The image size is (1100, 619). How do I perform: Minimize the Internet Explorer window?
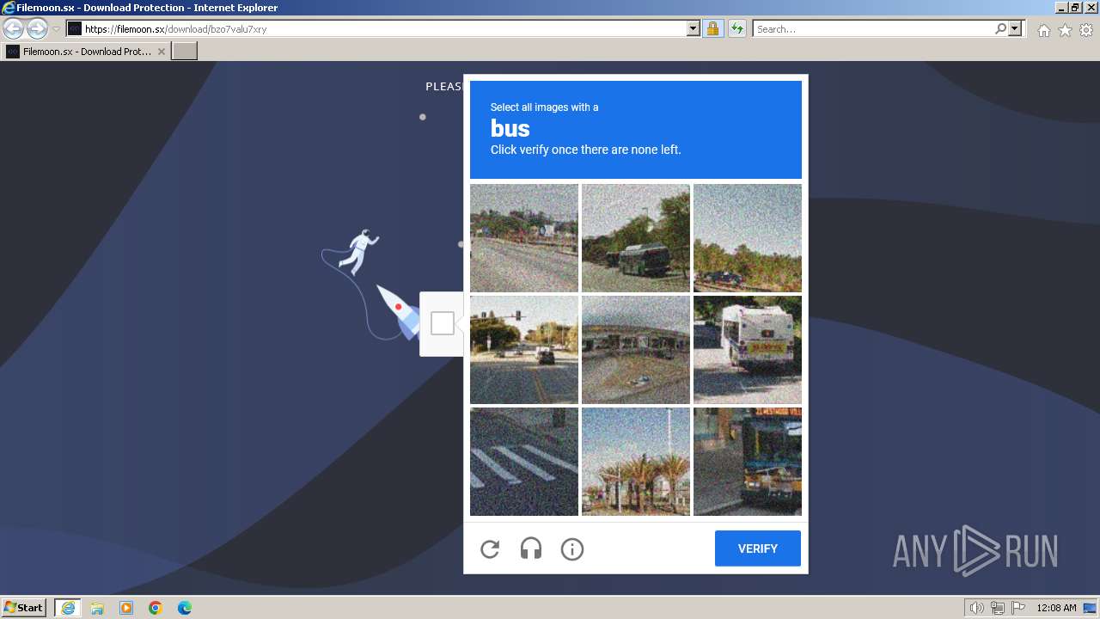[x=1062, y=7]
